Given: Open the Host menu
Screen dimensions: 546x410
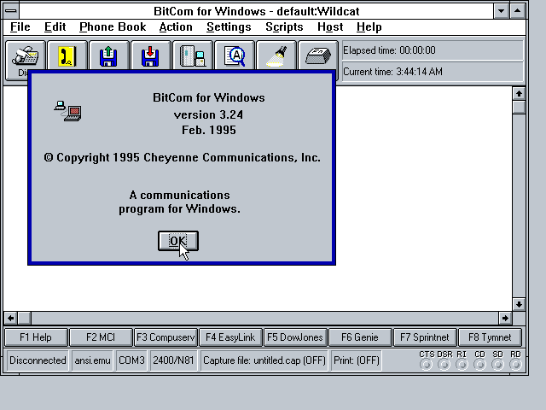Looking at the screenshot, I should pos(330,26).
